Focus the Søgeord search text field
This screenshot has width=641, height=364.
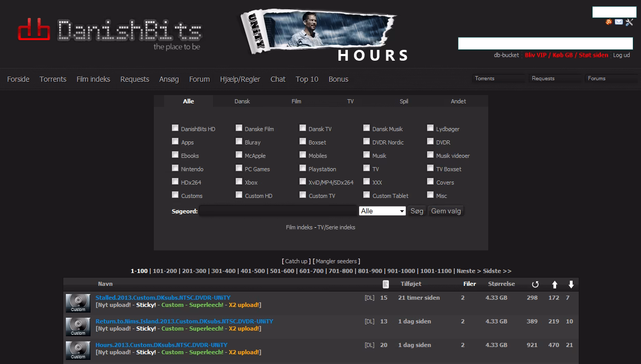coord(278,211)
